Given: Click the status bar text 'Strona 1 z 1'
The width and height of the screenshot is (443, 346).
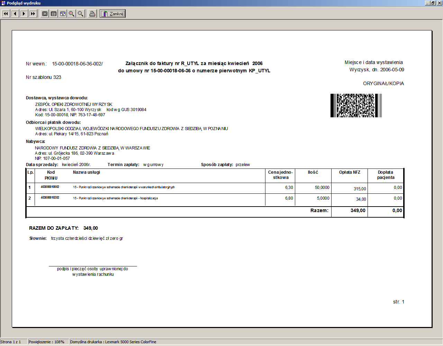Looking at the screenshot, I should pos(11,342).
